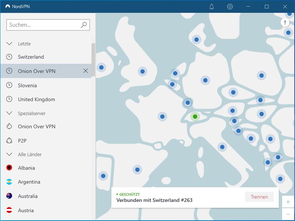The image size is (295, 221).
Task: Collapse the Spezialserver section
Action: point(9,113)
